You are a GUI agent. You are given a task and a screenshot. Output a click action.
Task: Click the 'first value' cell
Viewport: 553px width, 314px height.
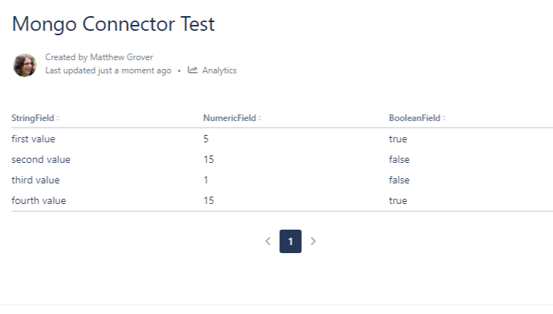(34, 139)
